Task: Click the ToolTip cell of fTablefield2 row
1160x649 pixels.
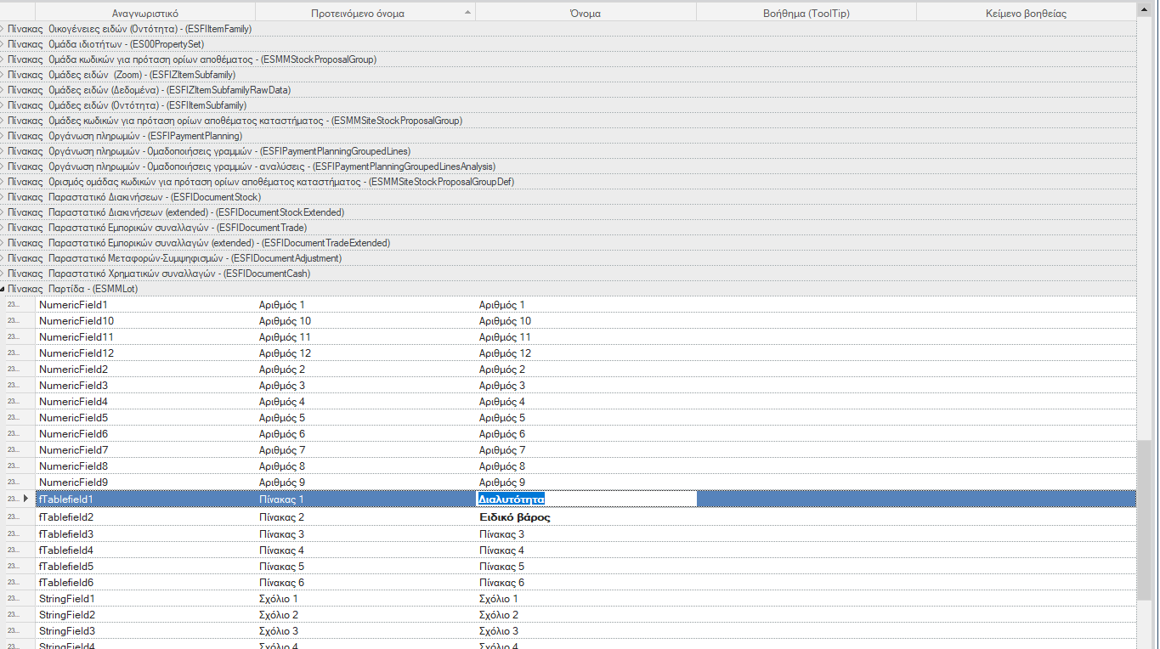Action: (806, 516)
